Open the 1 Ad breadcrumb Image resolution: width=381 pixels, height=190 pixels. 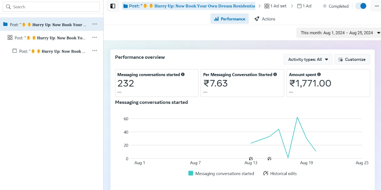(x=304, y=6)
